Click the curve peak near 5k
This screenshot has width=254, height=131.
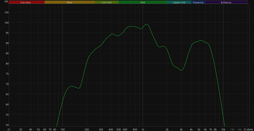(x=201, y=40)
